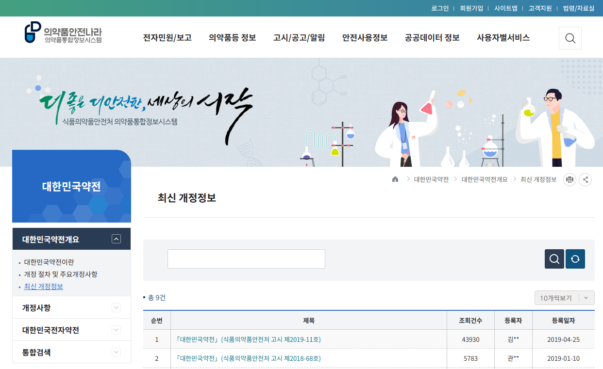Expand the 통합검색 sidebar section
This screenshot has width=603, height=369.
pos(116,352)
